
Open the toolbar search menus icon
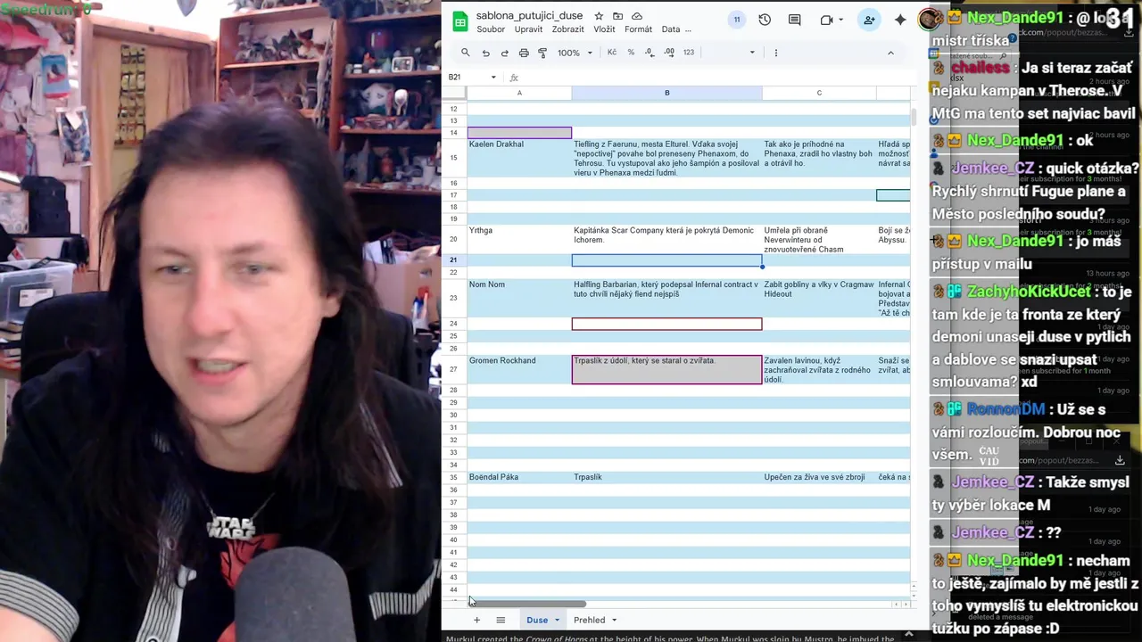(465, 53)
